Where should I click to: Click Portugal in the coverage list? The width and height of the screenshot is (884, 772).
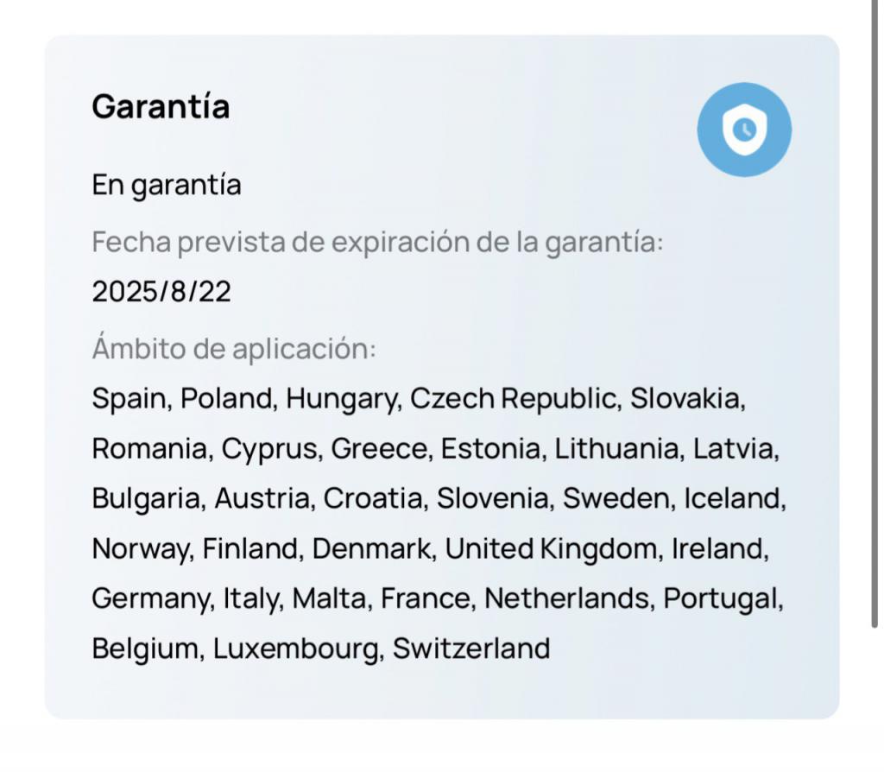pos(721,599)
